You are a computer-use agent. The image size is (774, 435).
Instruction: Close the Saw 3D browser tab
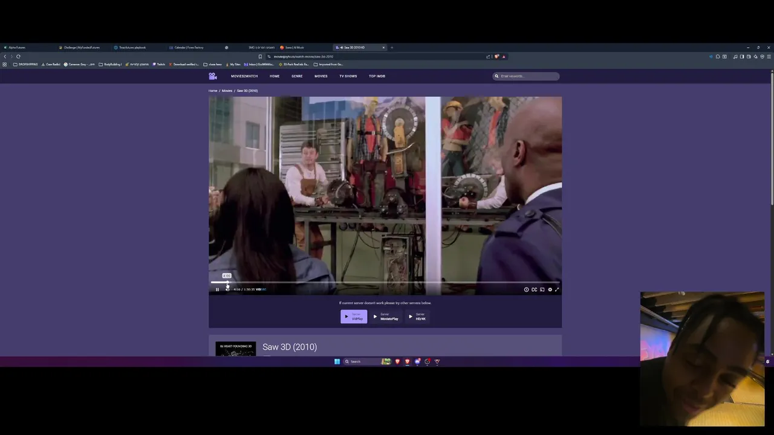pyautogui.click(x=383, y=47)
